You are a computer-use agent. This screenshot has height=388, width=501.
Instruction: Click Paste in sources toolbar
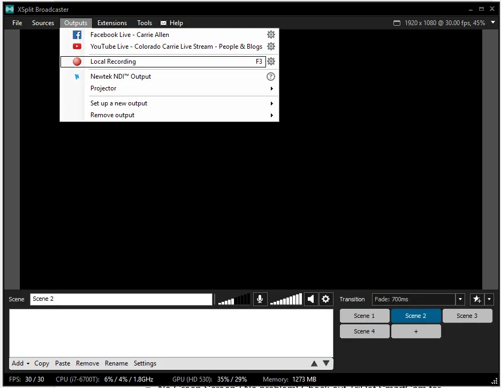pyautogui.click(x=63, y=363)
